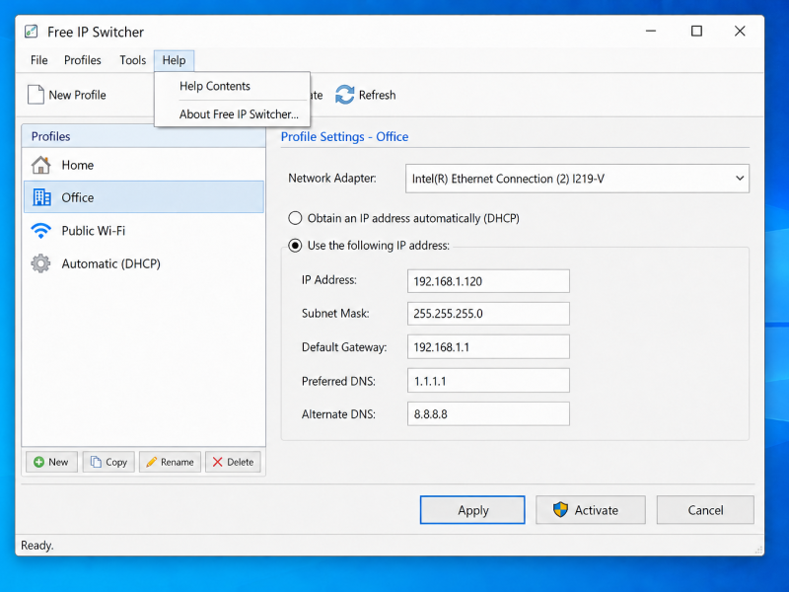This screenshot has height=592, width=789.
Task: Click the Home profile house icon
Action: point(40,165)
